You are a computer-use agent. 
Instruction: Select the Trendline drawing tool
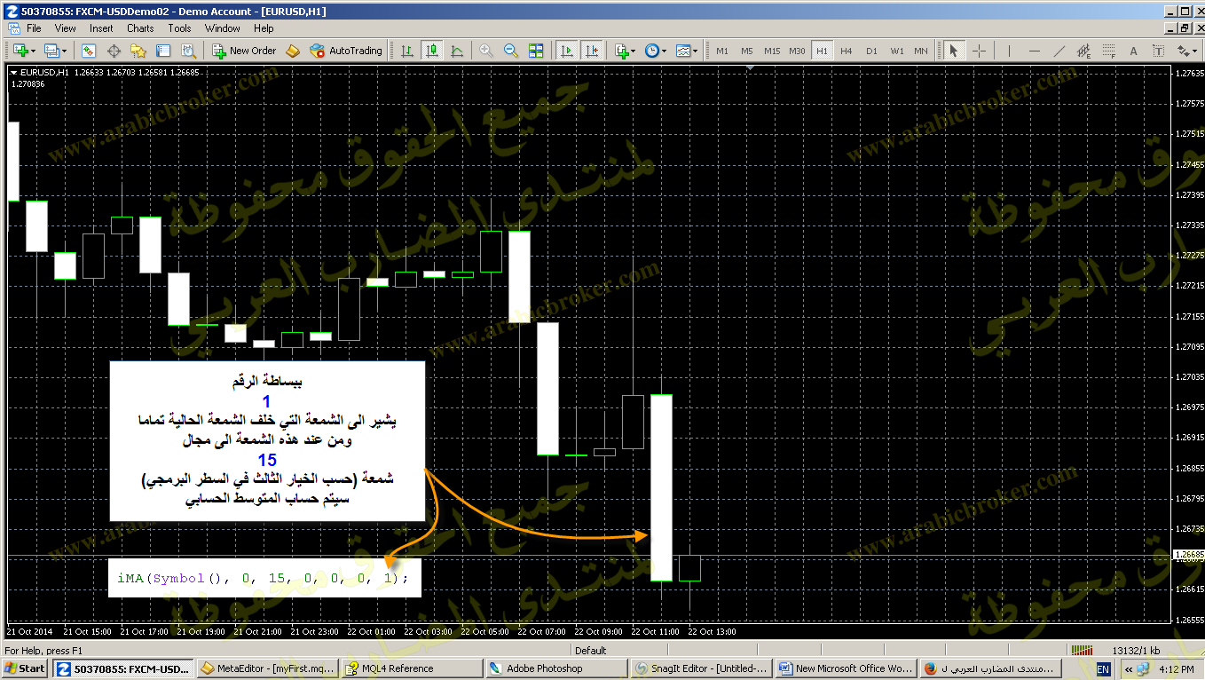pos(1059,51)
